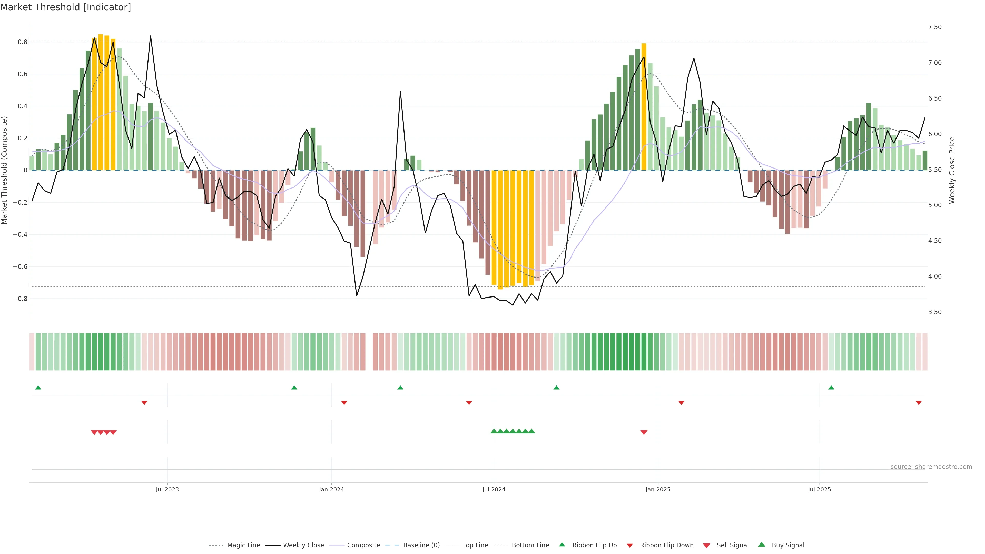Click the Ribbon Flip Down marker before Jul 2023
985x554 pixels.
point(144,403)
